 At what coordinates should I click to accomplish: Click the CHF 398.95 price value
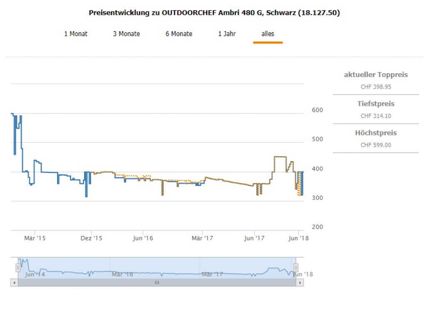point(376,87)
